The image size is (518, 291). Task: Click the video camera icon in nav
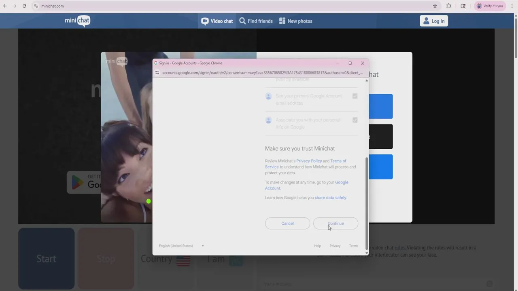pyautogui.click(x=205, y=21)
